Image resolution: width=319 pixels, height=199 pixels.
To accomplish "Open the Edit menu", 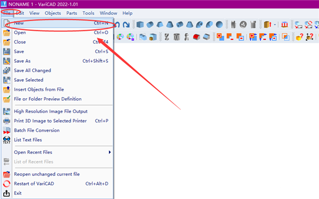I will click(20, 13).
